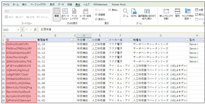This screenshot has width=205, height=104.
Task: Open the 挿入 tab
Action: coord(24,5)
